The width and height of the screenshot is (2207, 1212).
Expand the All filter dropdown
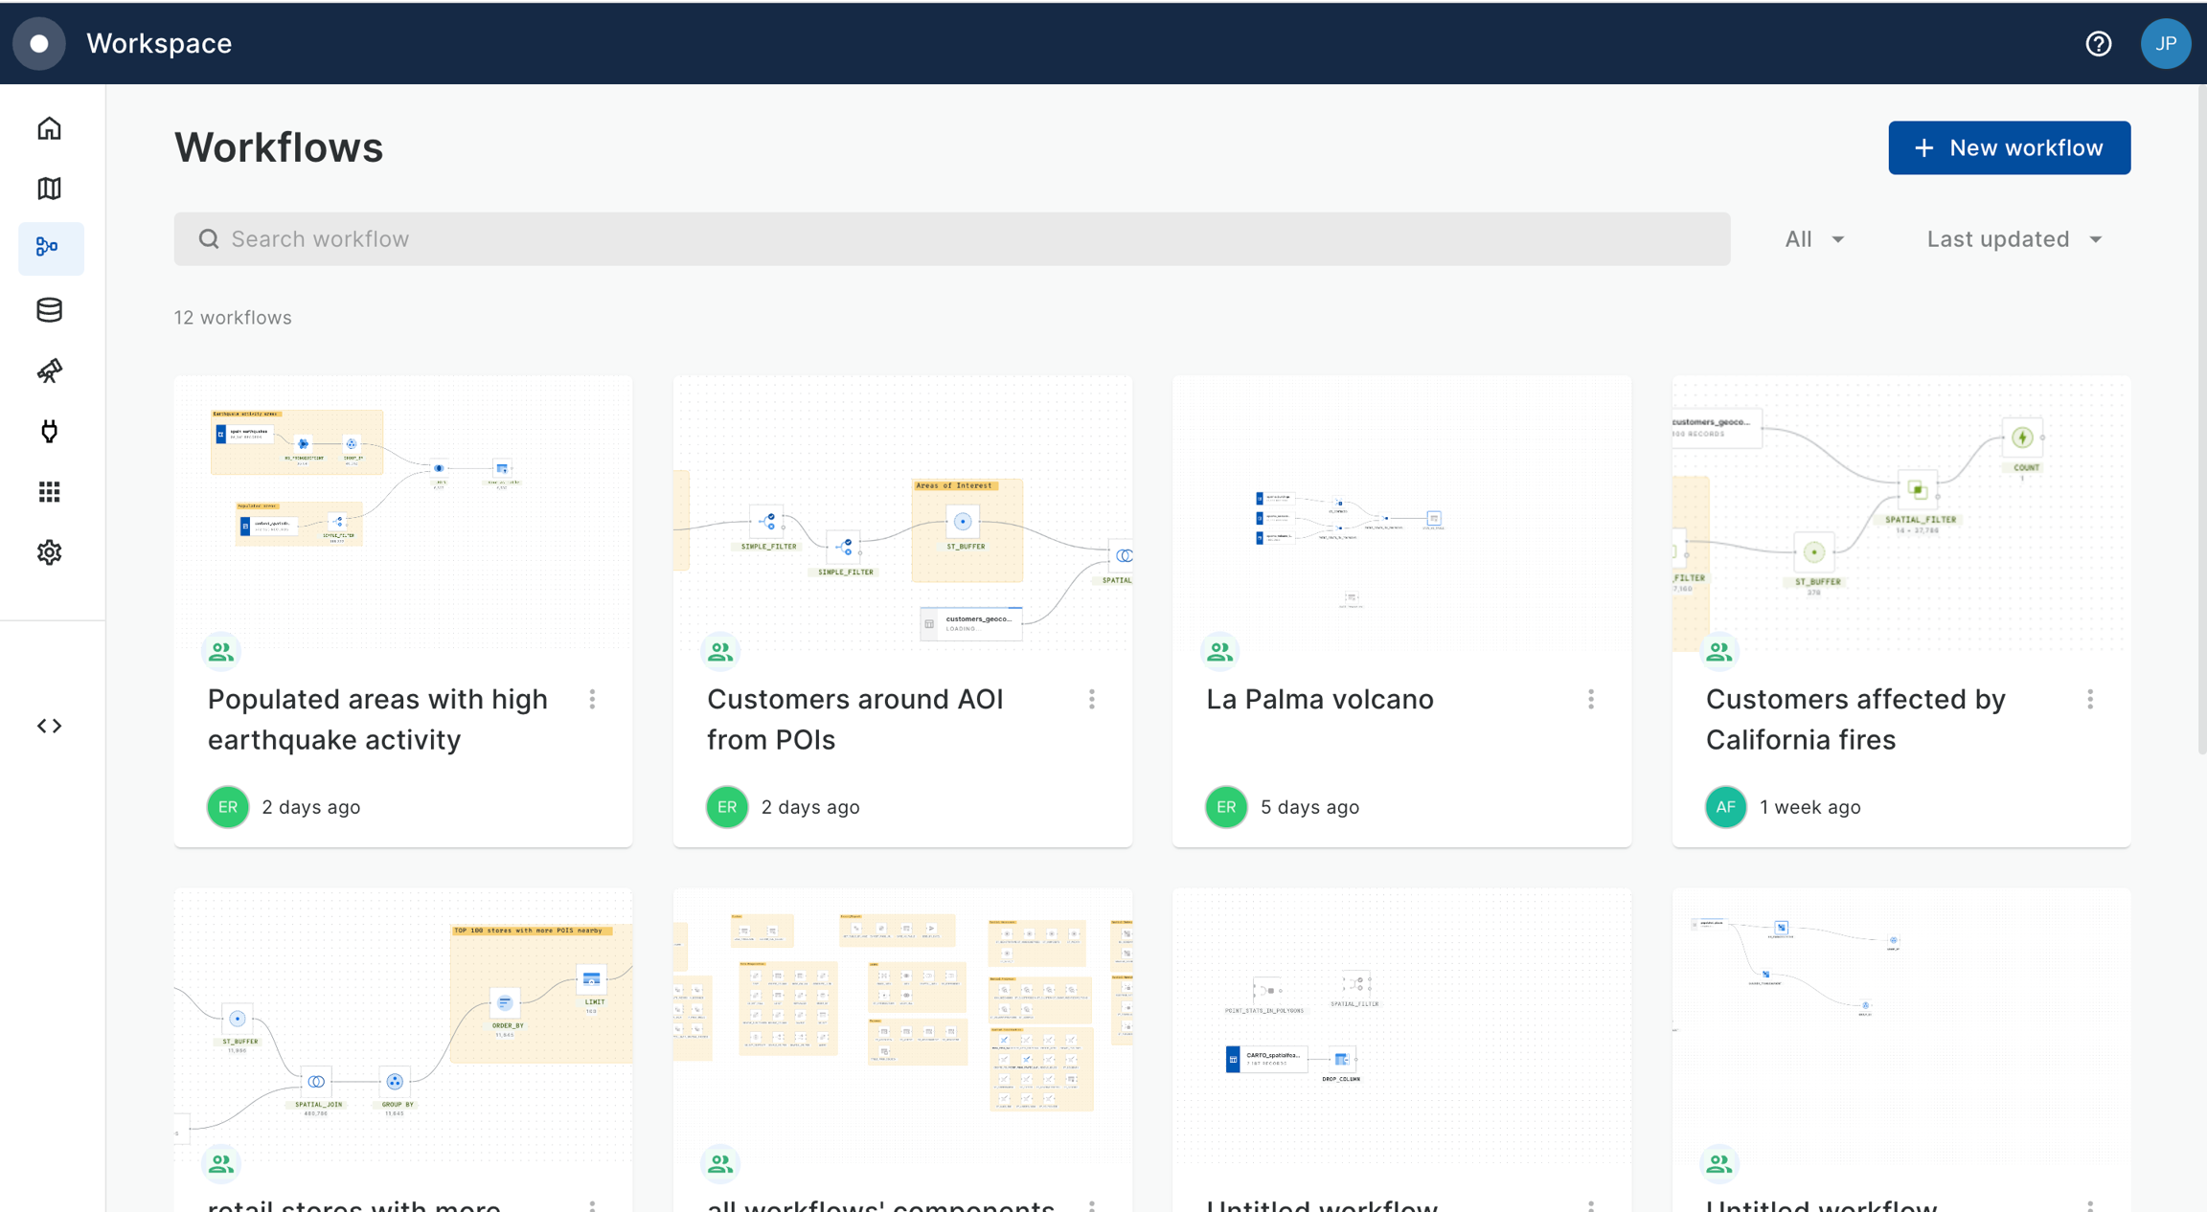[1814, 239]
